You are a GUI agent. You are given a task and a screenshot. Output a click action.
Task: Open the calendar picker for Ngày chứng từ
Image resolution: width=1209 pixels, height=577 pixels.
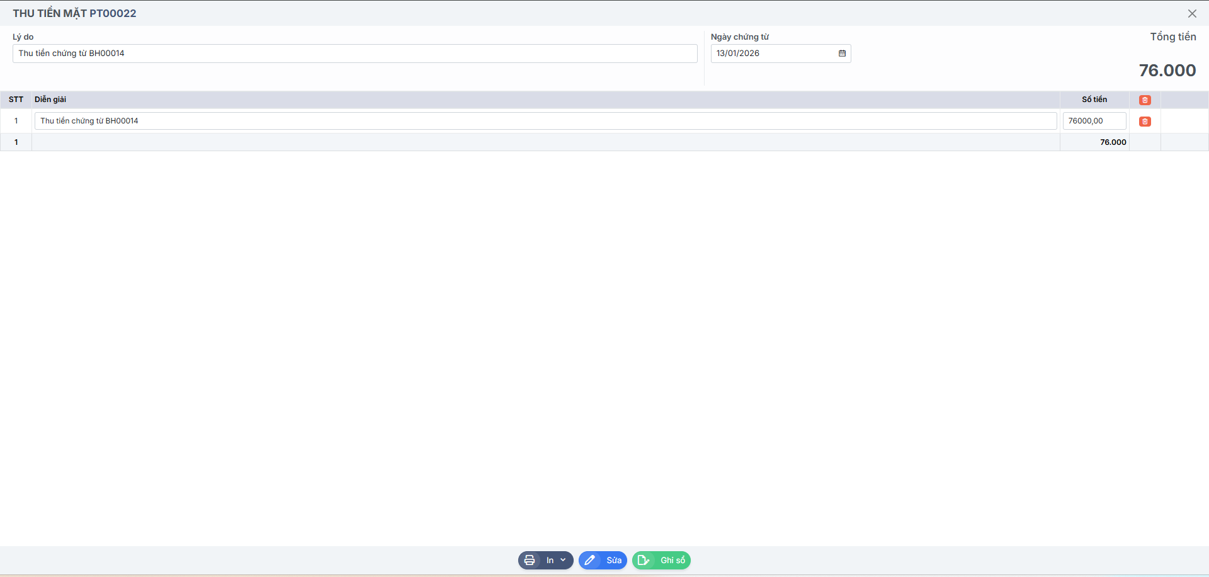click(842, 54)
